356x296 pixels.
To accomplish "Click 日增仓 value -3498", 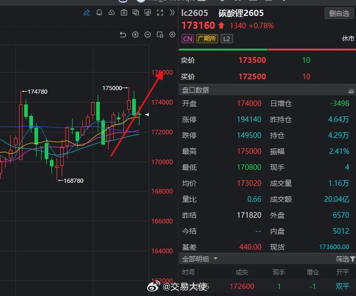I will coord(340,103).
